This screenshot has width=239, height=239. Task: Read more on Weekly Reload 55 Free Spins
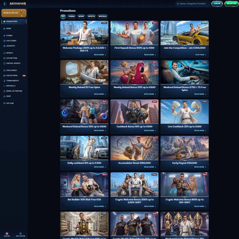tap(100, 94)
